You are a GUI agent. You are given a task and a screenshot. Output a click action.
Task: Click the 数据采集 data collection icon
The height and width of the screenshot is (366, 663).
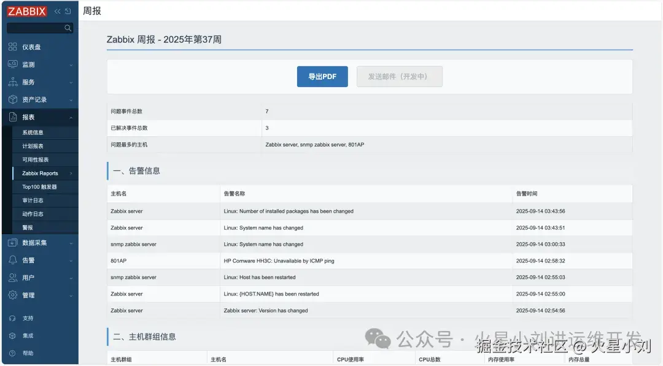(13, 243)
